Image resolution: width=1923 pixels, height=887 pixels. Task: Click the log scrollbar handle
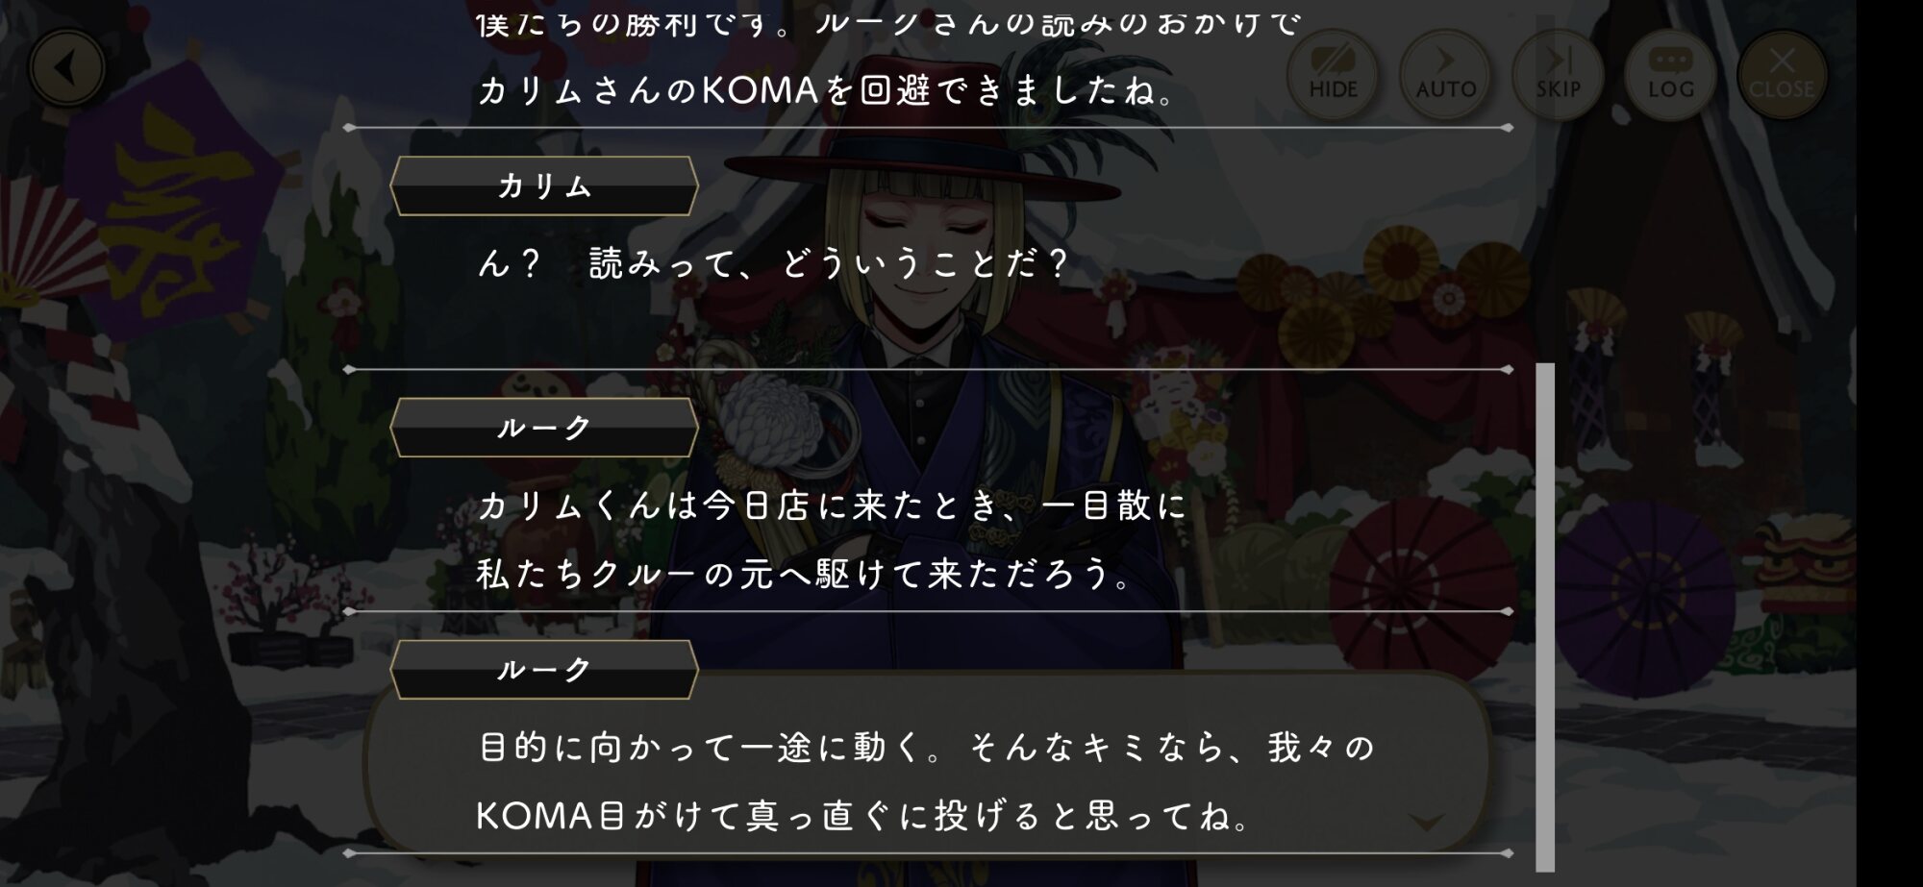pyautogui.click(x=1545, y=617)
